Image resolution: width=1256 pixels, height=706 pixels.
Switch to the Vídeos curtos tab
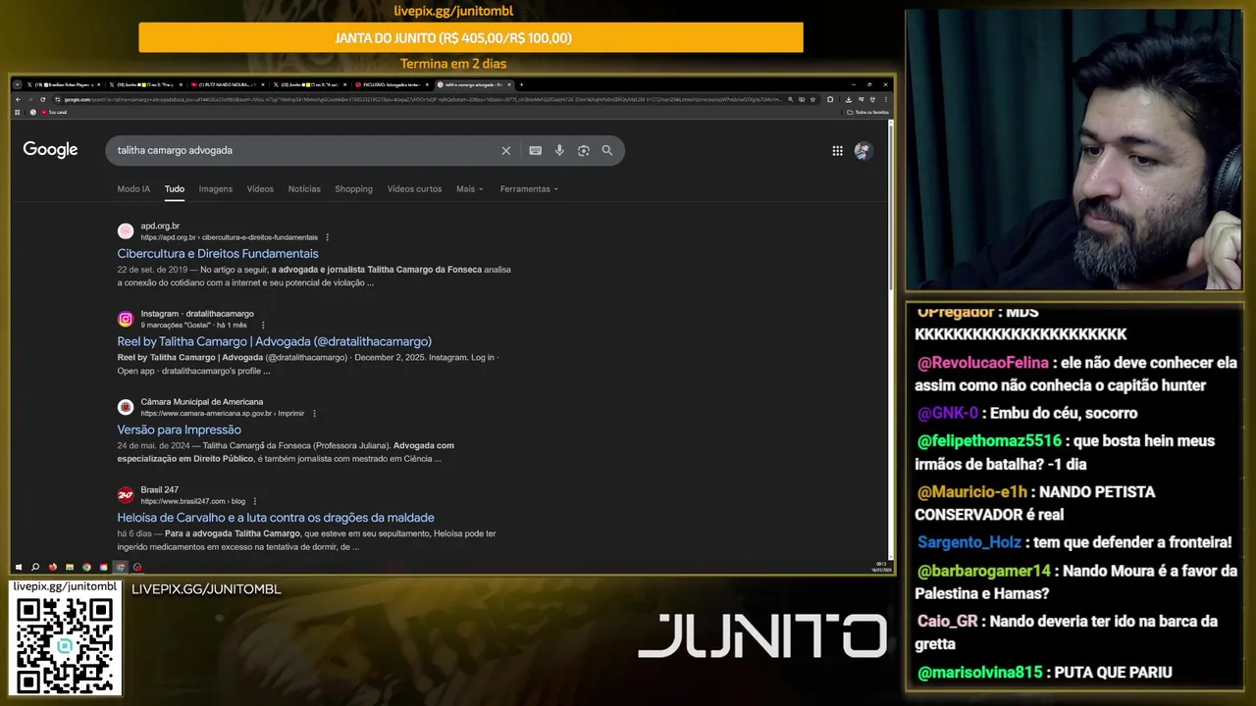coord(414,188)
